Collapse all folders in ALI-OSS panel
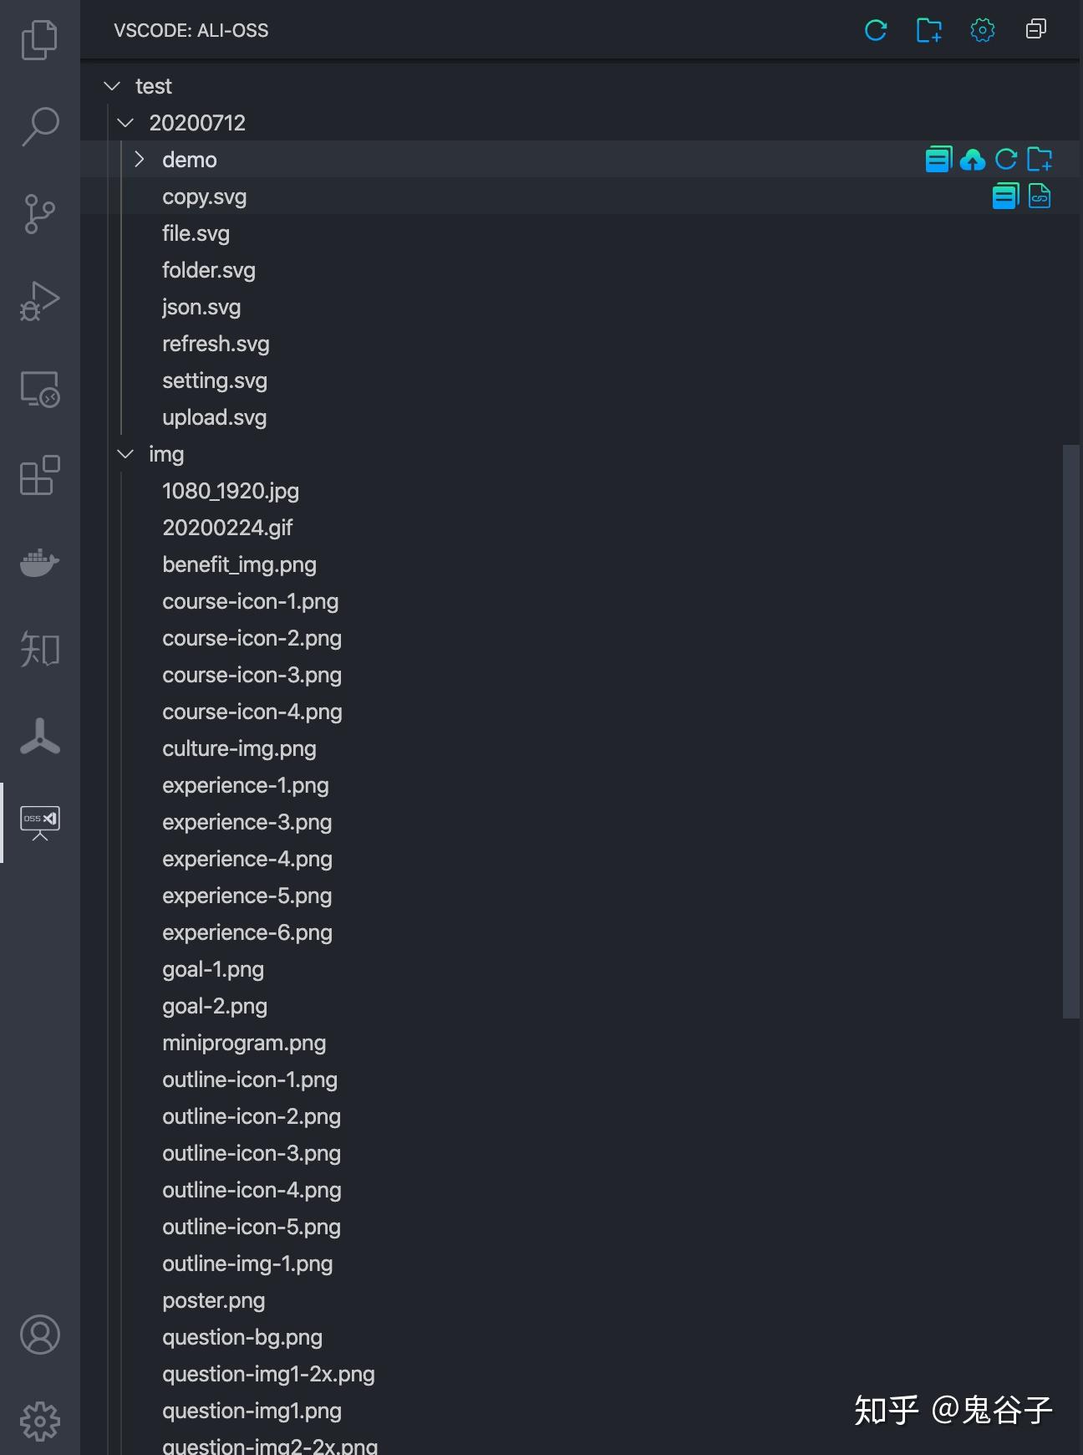Screen dimensions: 1083x1455 point(1036,30)
